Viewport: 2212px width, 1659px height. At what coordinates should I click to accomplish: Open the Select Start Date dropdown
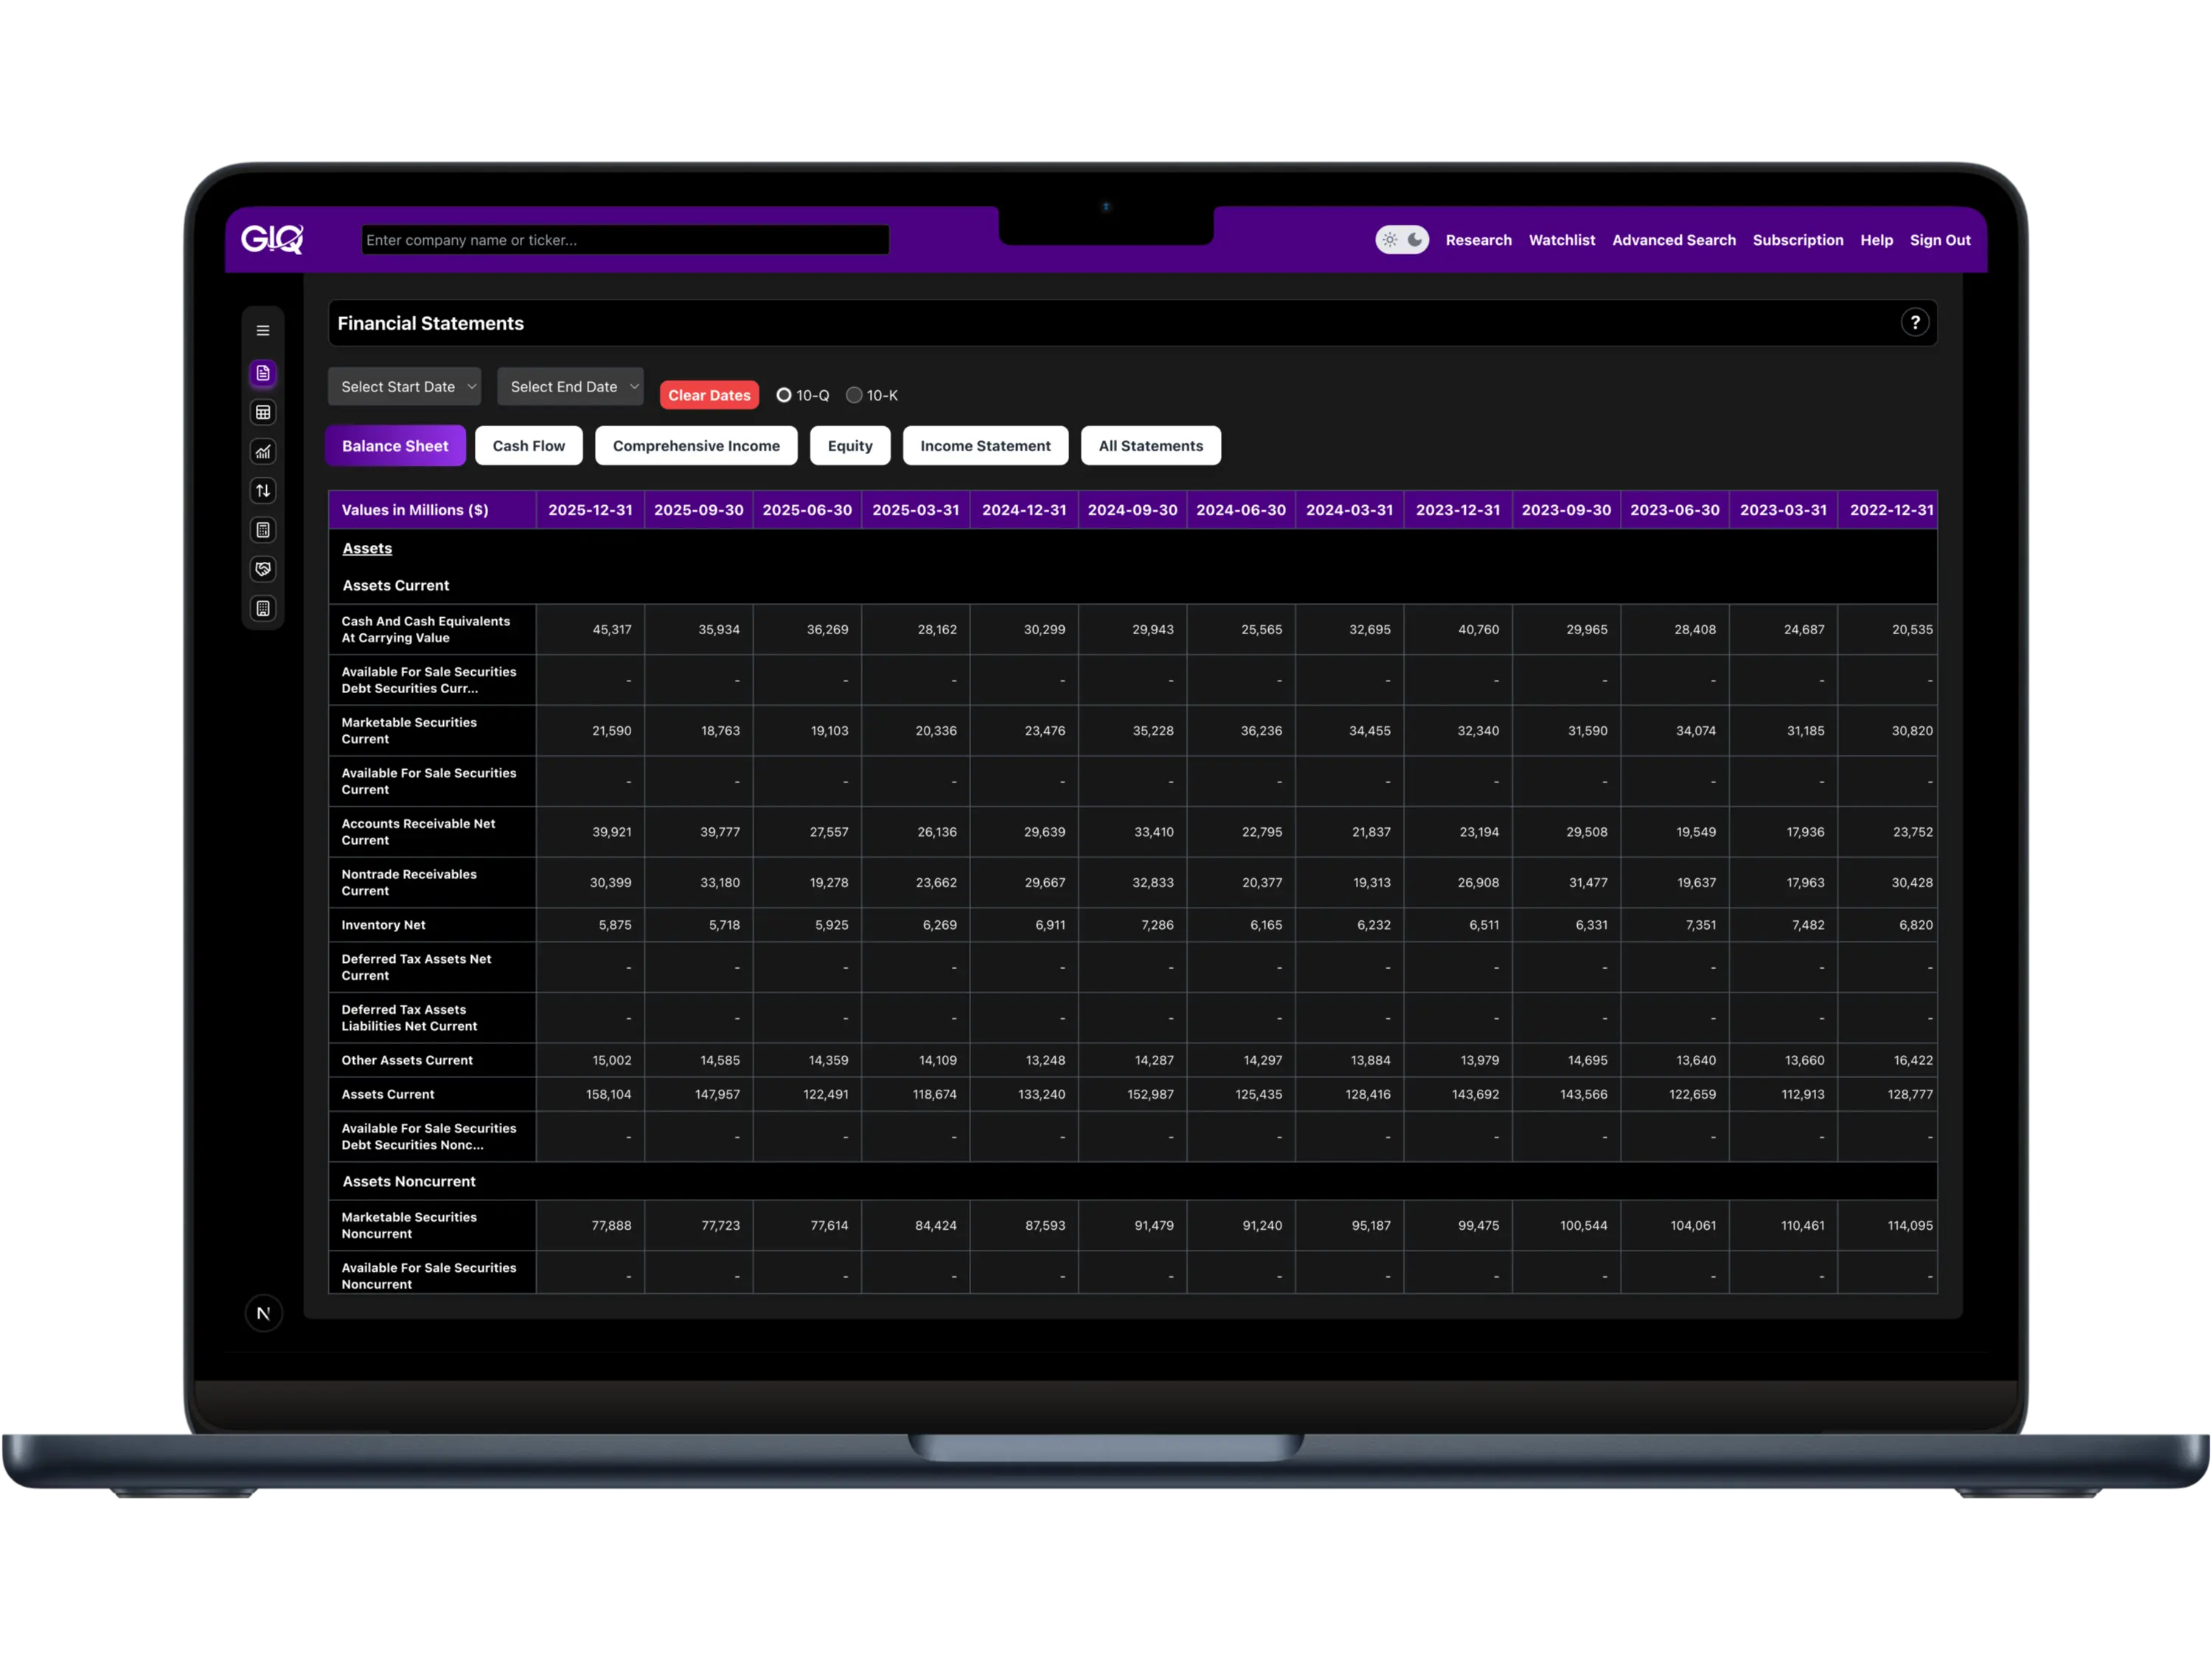pos(405,387)
